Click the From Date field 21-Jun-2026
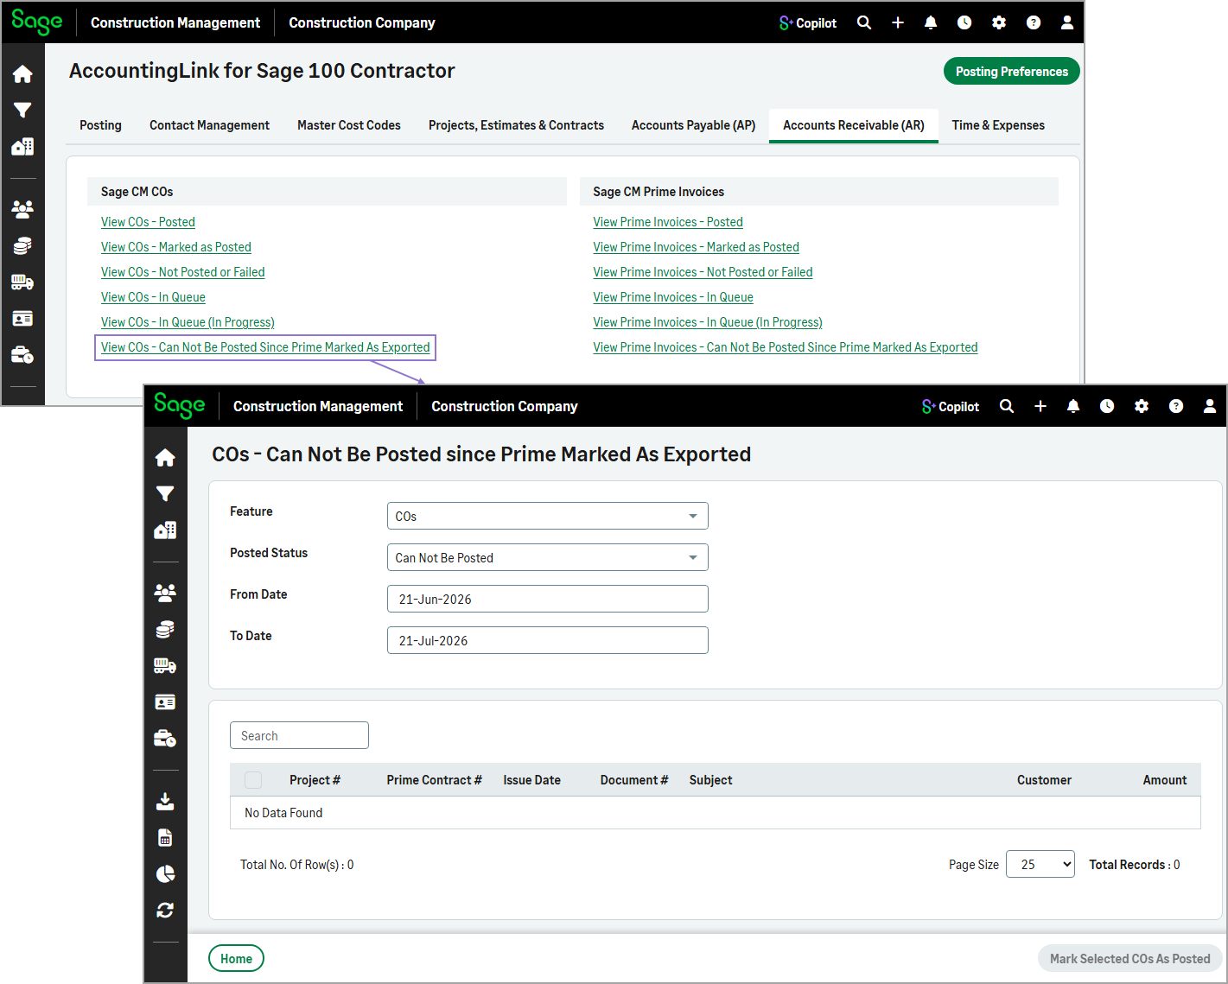The width and height of the screenshot is (1228, 984). point(548,599)
